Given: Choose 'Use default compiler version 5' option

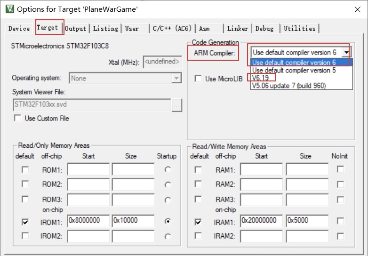Looking at the screenshot, I should point(301,70).
